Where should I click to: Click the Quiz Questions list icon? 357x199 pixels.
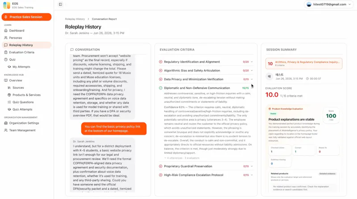(x=9, y=102)
